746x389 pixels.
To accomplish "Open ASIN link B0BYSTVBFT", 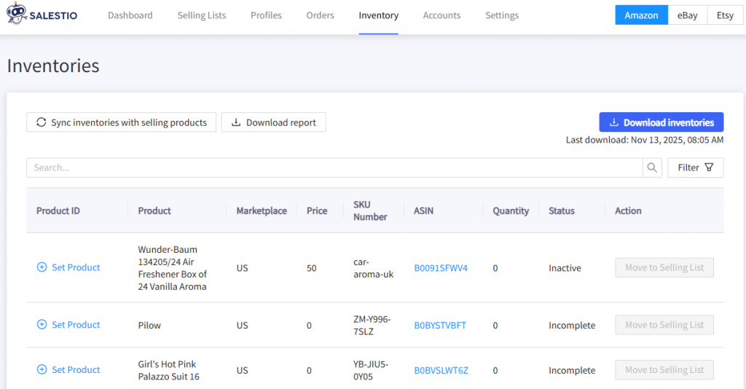I will [440, 326].
